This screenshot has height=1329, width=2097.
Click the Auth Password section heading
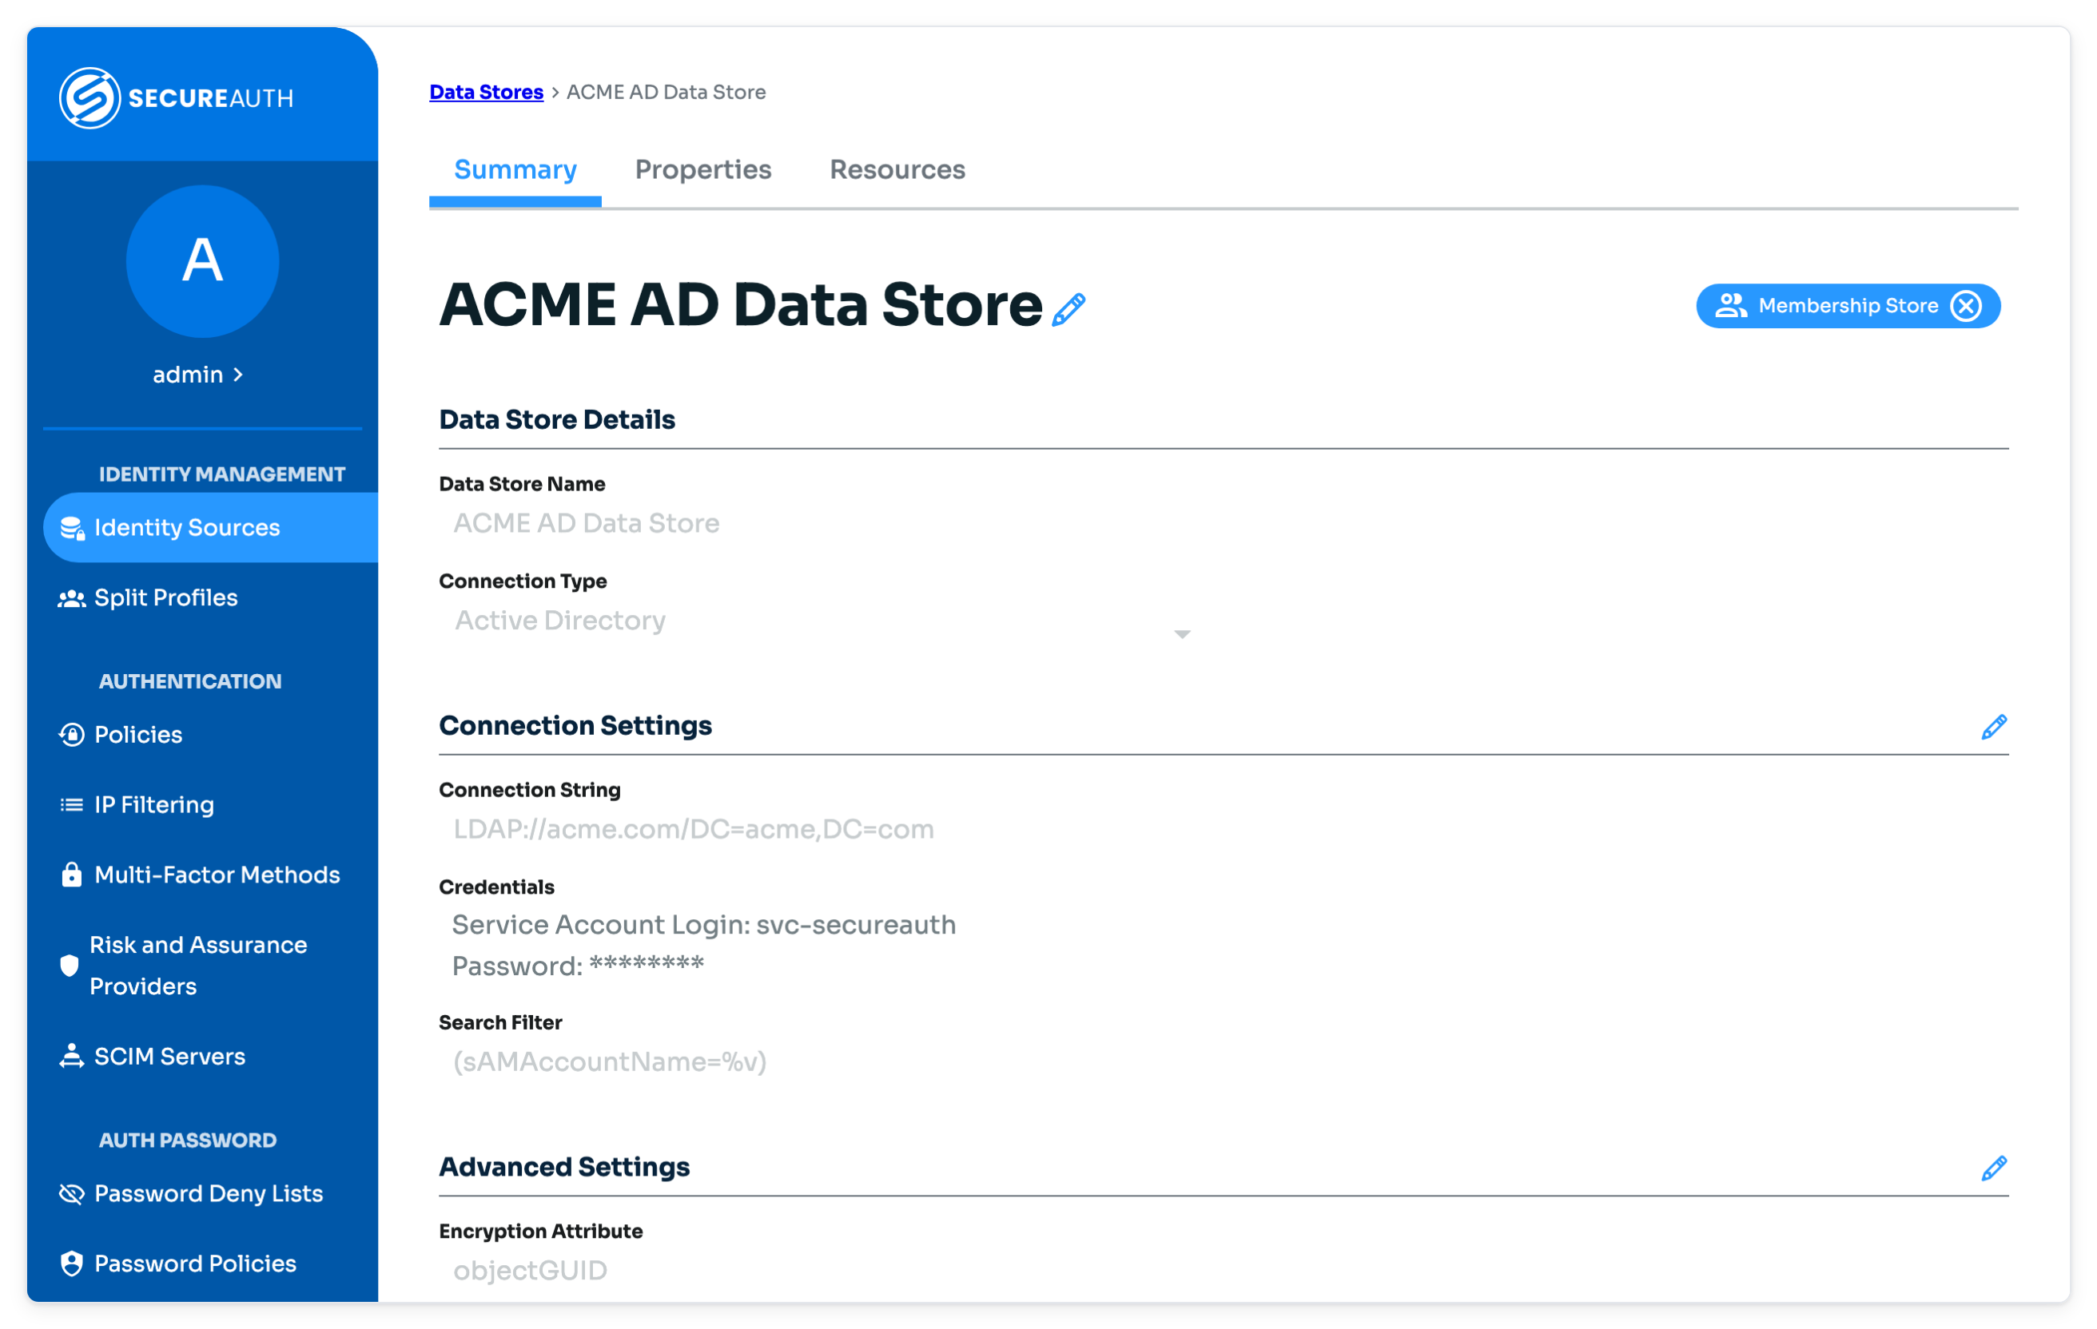pyautogui.click(x=187, y=1141)
